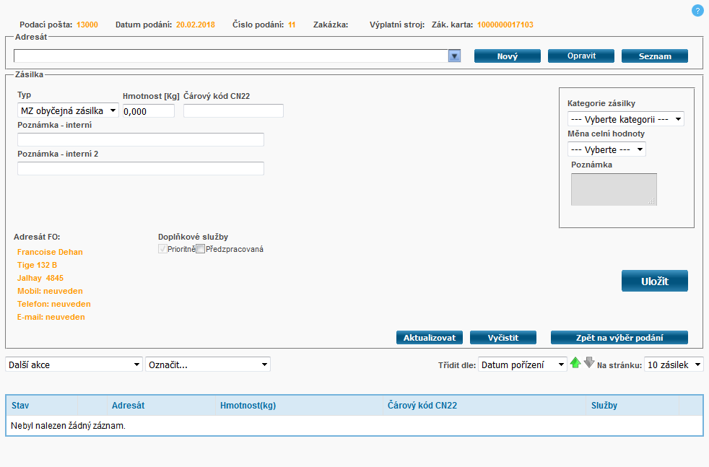Click the blue help question mark icon
The image size is (709, 467).
pos(697,10)
